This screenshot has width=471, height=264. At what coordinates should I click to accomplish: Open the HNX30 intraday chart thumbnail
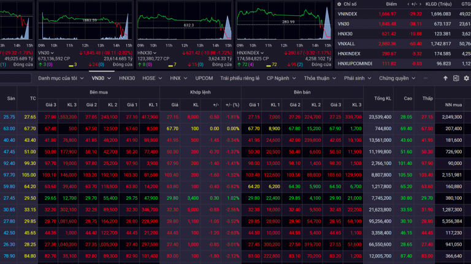point(185,21)
